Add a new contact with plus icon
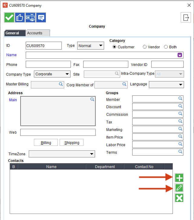This screenshot has width=194, height=220. (x=179, y=178)
